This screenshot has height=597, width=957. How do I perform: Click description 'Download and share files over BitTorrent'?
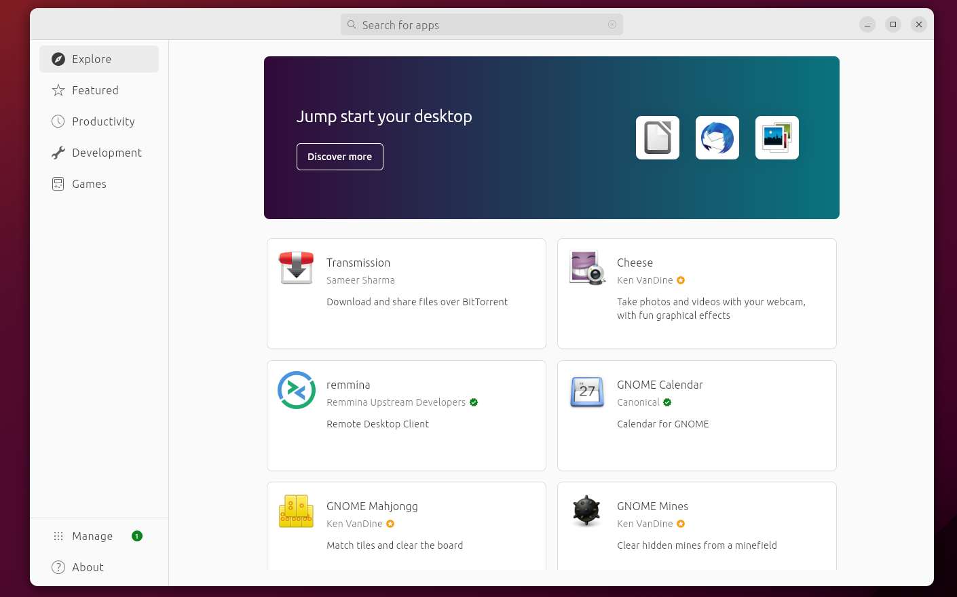[417, 302]
